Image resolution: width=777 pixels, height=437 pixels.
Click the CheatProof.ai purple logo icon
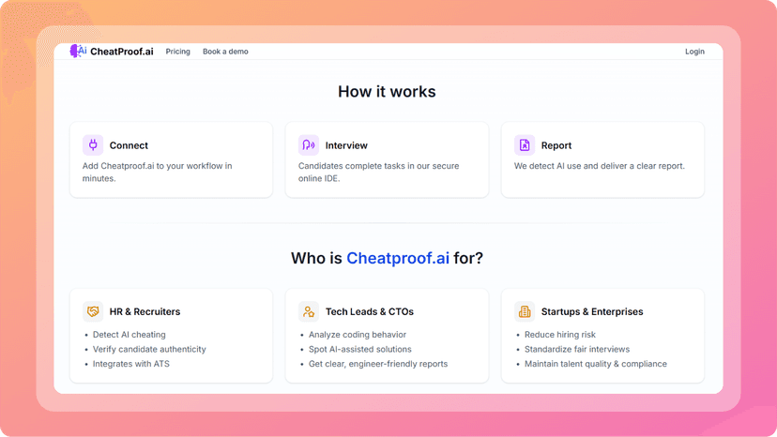(78, 51)
